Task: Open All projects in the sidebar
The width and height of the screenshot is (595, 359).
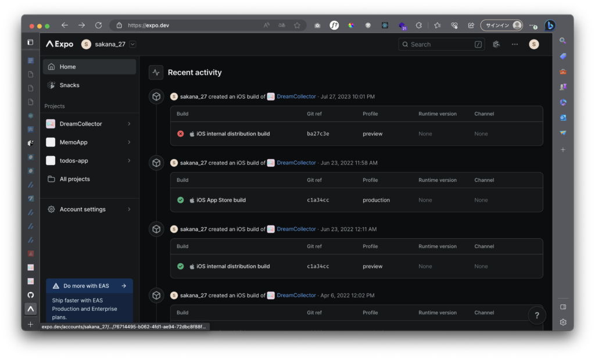Action: pyautogui.click(x=74, y=179)
